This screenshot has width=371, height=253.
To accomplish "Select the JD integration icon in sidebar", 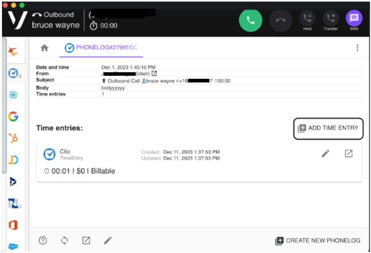I will [x=13, y=160].
